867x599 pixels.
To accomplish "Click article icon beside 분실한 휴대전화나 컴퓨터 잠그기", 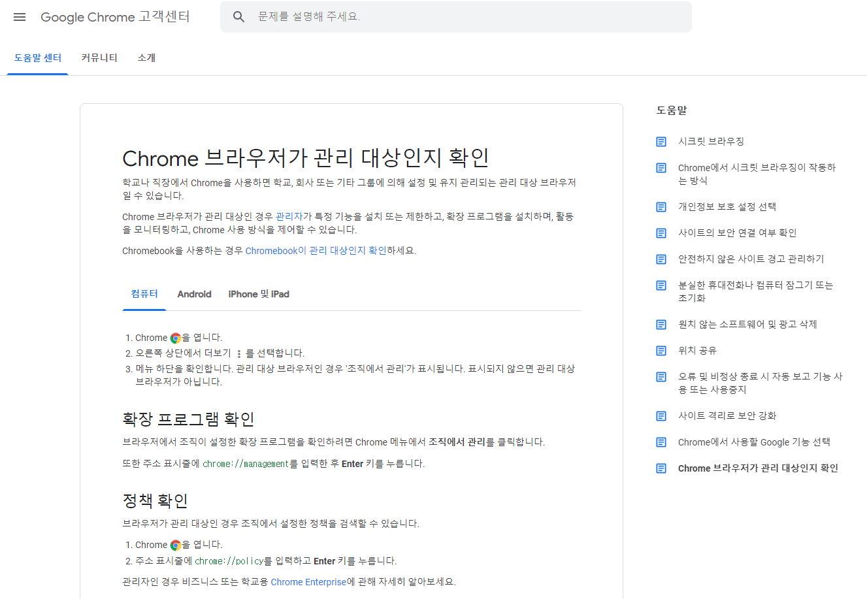I will pyautogui.click(x=661, y=285).
